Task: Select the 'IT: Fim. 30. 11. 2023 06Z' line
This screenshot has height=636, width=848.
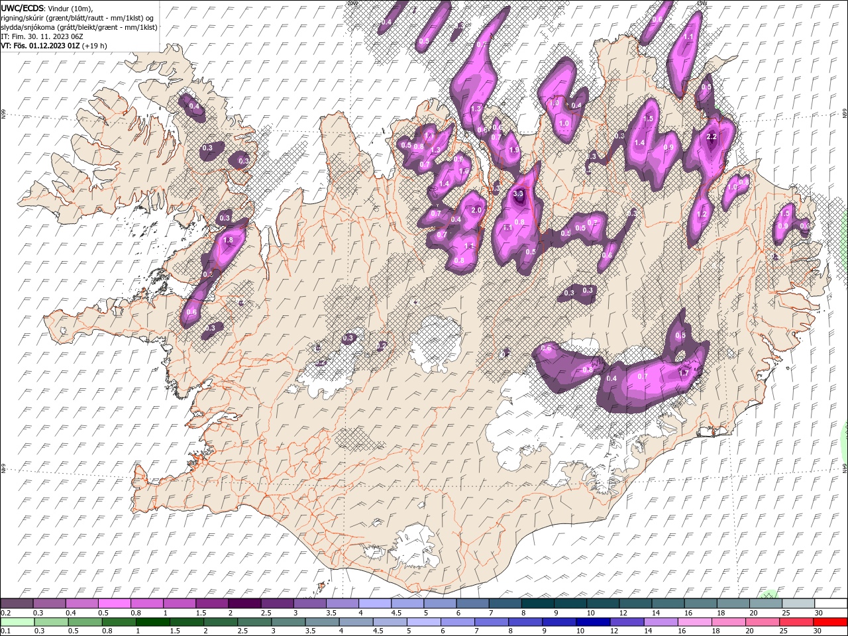Action: [42, 36]
